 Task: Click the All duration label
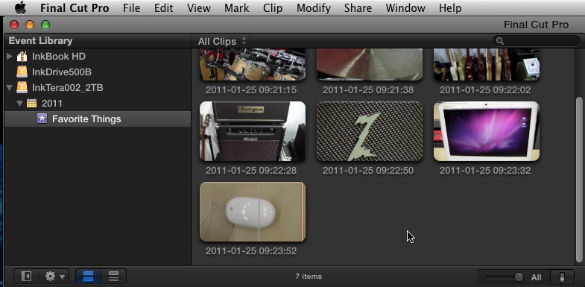pos(536,277)
